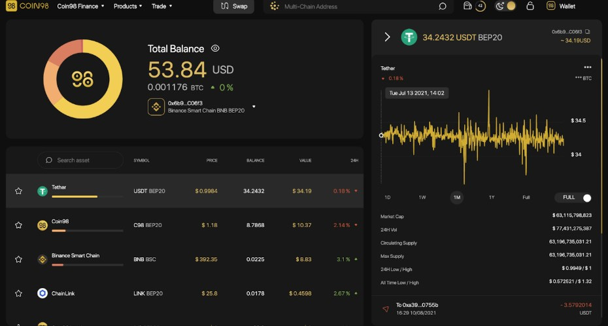Collapse detail panel with chevron arrow
608x326 pixels.
(x=387, y=37)
